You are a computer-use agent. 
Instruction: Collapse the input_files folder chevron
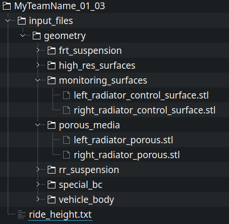point(8,21)
